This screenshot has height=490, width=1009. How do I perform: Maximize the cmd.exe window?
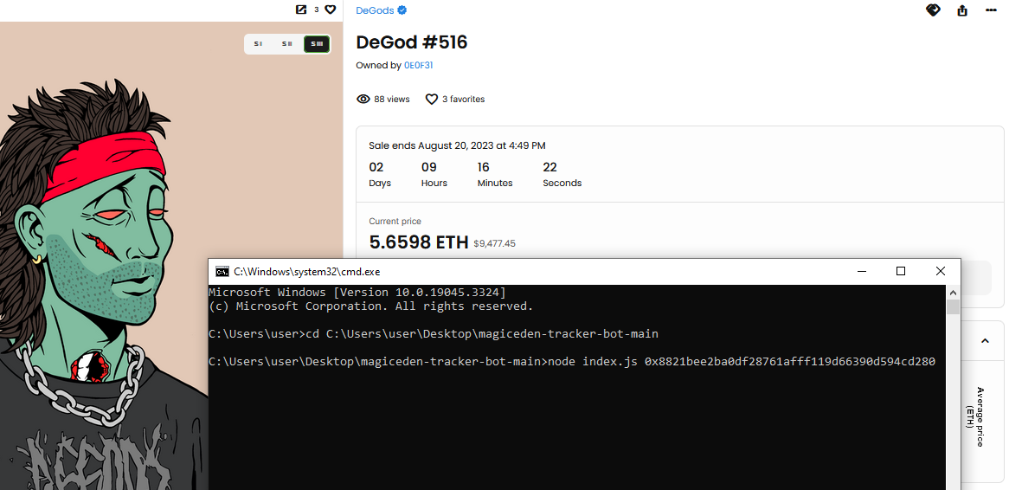[901, 272]
